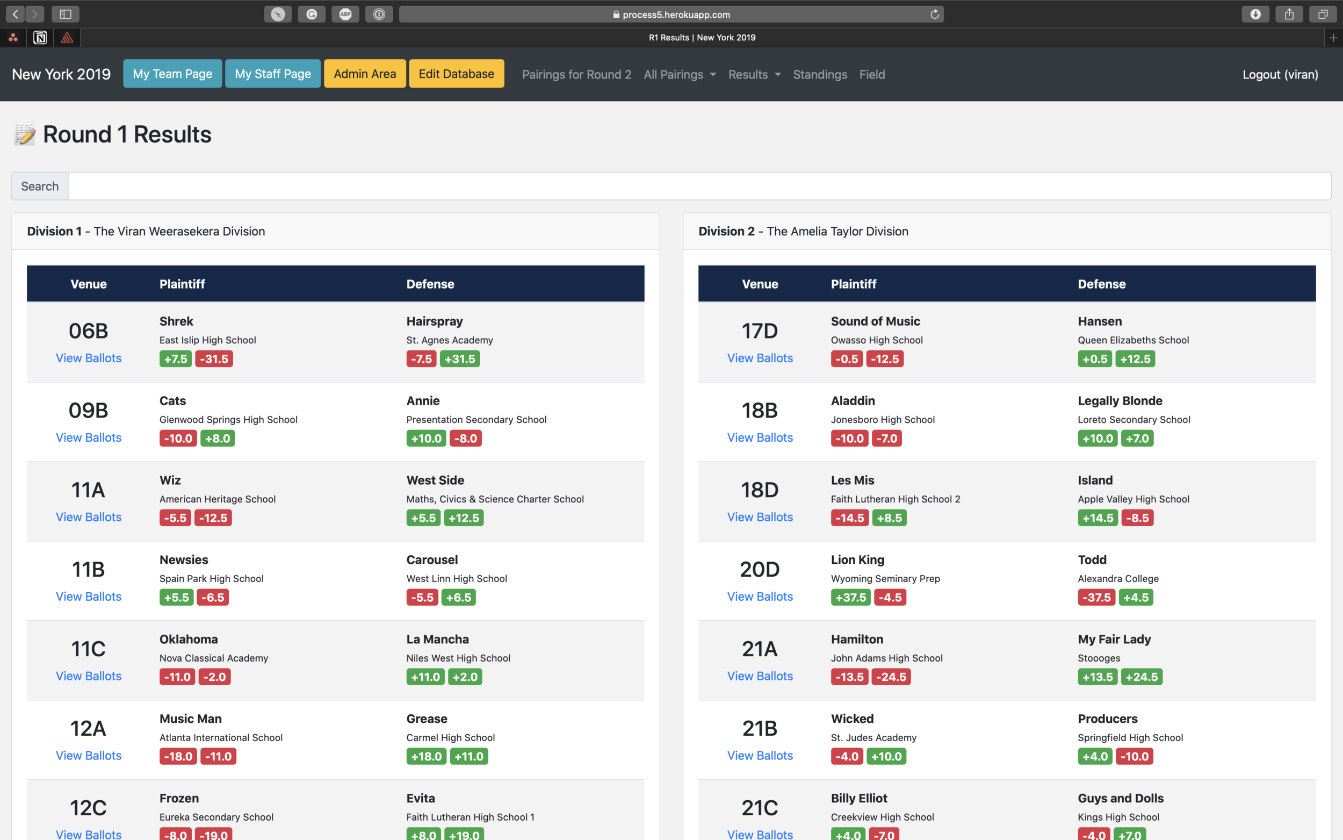This screenshot has width=1343, height=840.
Task: Click the Share icon in toolbar
Action: coord(1289,14)
